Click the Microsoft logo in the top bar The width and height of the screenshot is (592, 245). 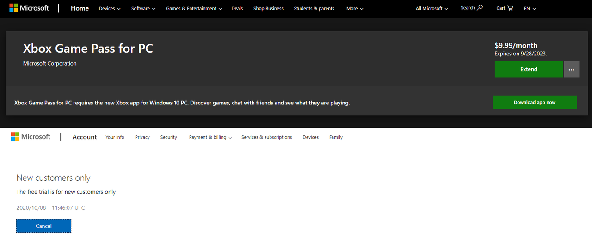point(29,8)
